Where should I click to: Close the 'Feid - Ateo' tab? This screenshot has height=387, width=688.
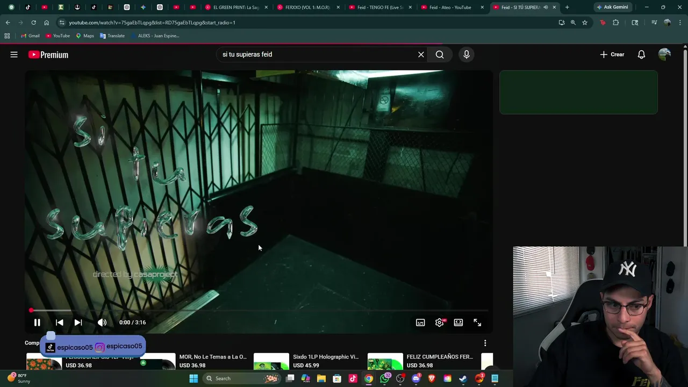(482, 8)
